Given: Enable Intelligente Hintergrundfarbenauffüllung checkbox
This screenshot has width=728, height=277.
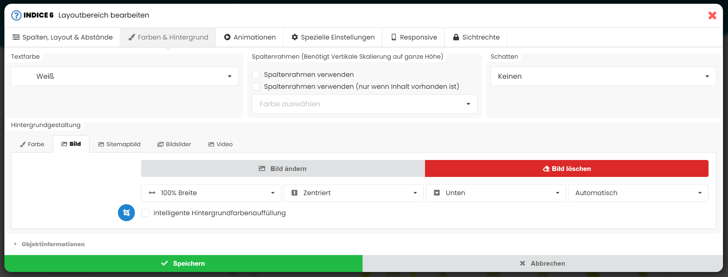Looking at the screenshot, I should [x=145, y=213].
